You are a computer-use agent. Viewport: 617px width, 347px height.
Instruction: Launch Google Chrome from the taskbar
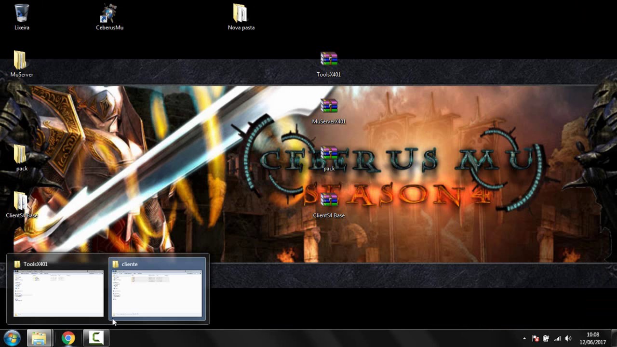[68, 338]
